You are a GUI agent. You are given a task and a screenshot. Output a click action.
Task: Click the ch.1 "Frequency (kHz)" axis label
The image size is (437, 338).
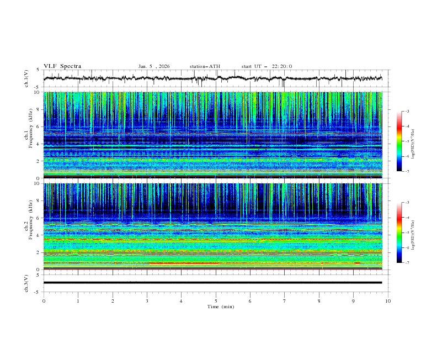point(31,129)
